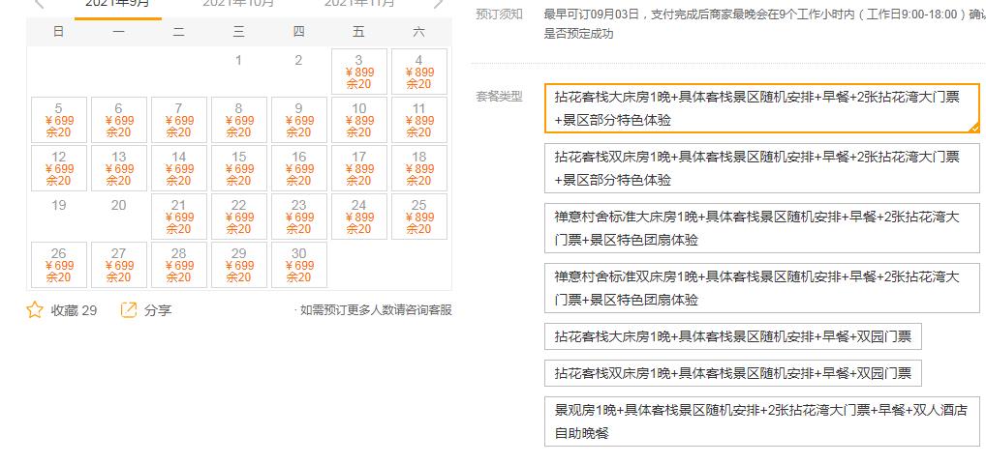Image resolution: width=986 pixels, height=464 pixels.
Task: Choose September 30 in the calendar
Action: [299, 265]
